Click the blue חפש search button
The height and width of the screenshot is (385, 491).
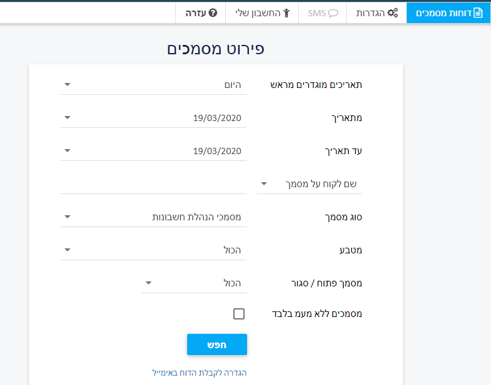click(x=217, y=344)
